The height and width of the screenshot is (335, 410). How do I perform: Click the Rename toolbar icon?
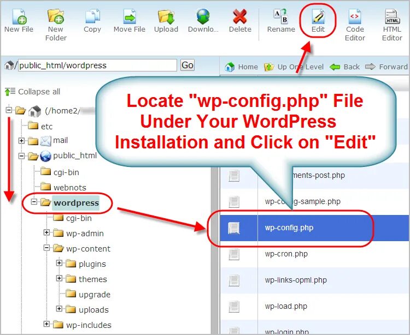[281, 17]
